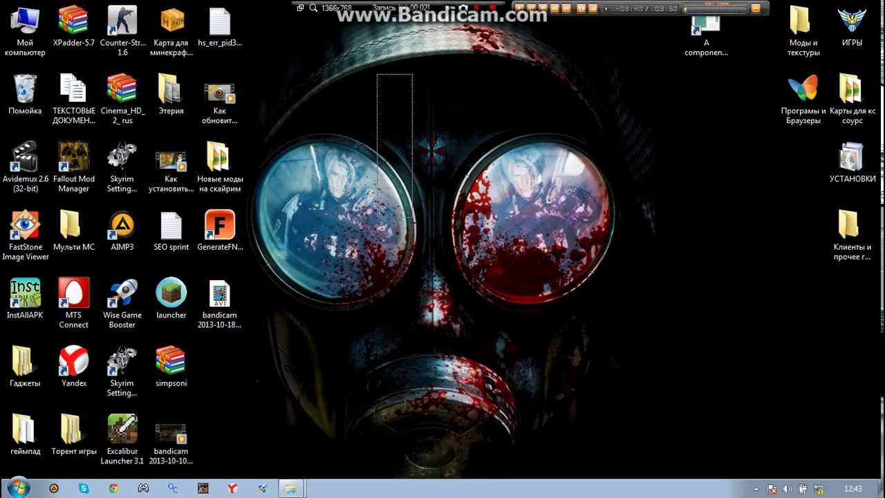Launch Wise Game Booster
885x498 pixels.
(x=122, y=303)
